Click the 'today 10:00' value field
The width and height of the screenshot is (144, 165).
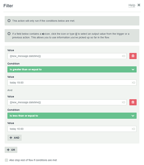click(x=72, y=129)
